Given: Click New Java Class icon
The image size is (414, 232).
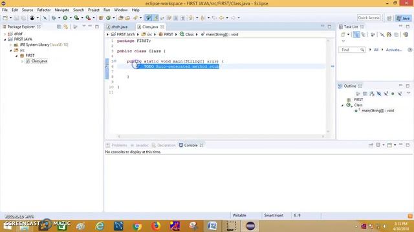Looking at the screenshot, I should pyautogui.click(x=108, y=18).
